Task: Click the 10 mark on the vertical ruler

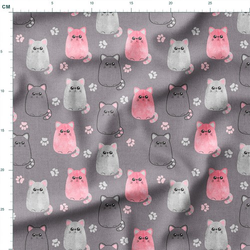Action: [2, 91]
